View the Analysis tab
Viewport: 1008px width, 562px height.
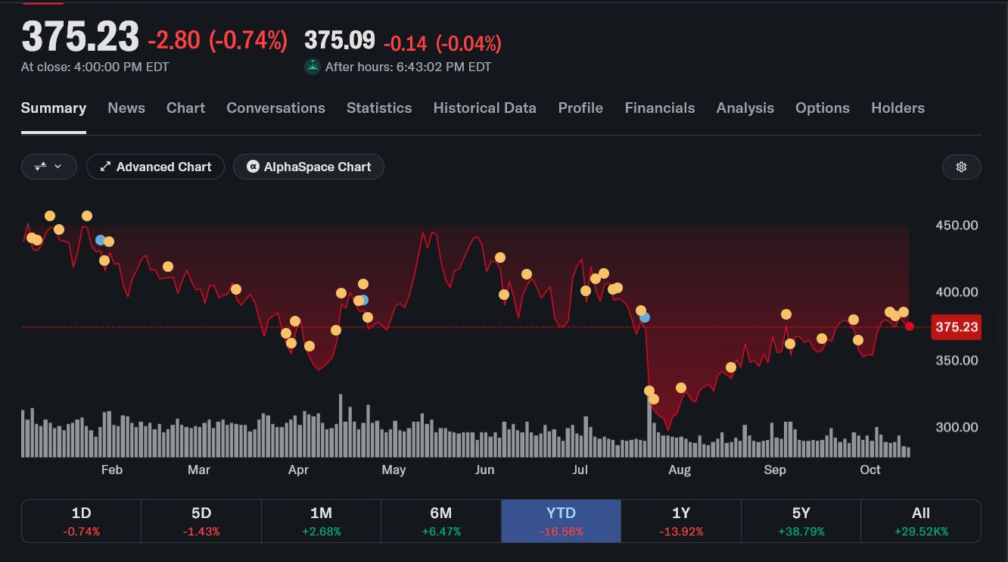point(745,108)
